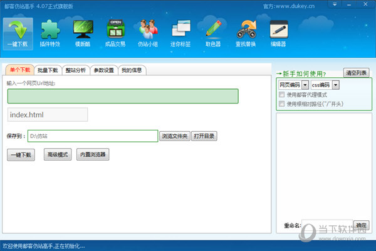The height and width of the screenshot is (251, 376).
Task: Open the 迷你标签 windows icon
Action: (180, 34)
